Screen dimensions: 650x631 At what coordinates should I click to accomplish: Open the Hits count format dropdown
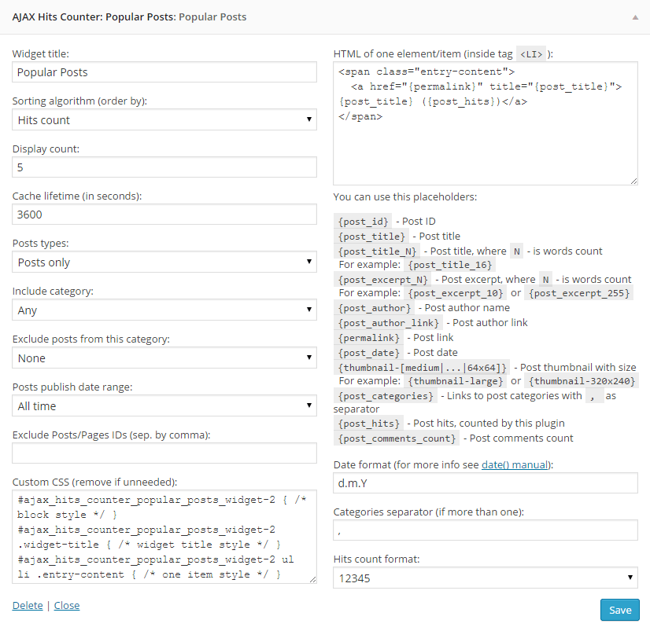pyautogui.click(x=486, y=578)
